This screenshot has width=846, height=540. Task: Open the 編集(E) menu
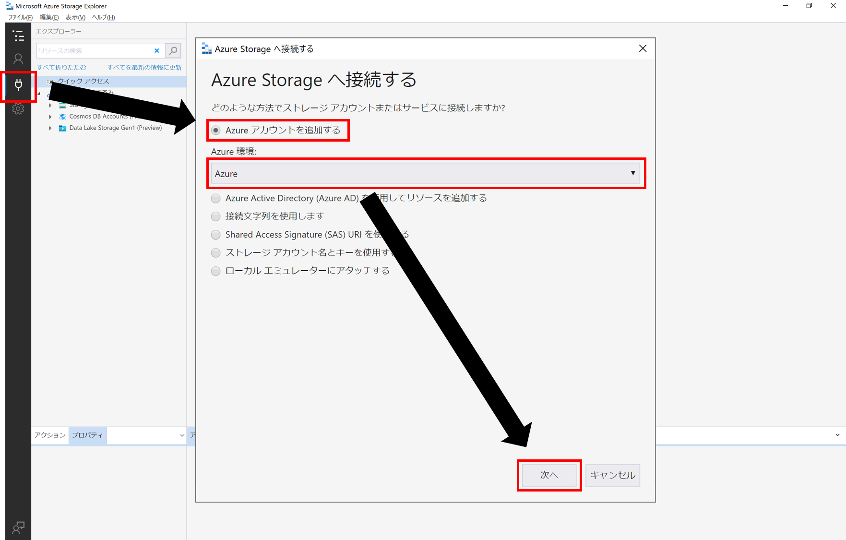(49, 17)
